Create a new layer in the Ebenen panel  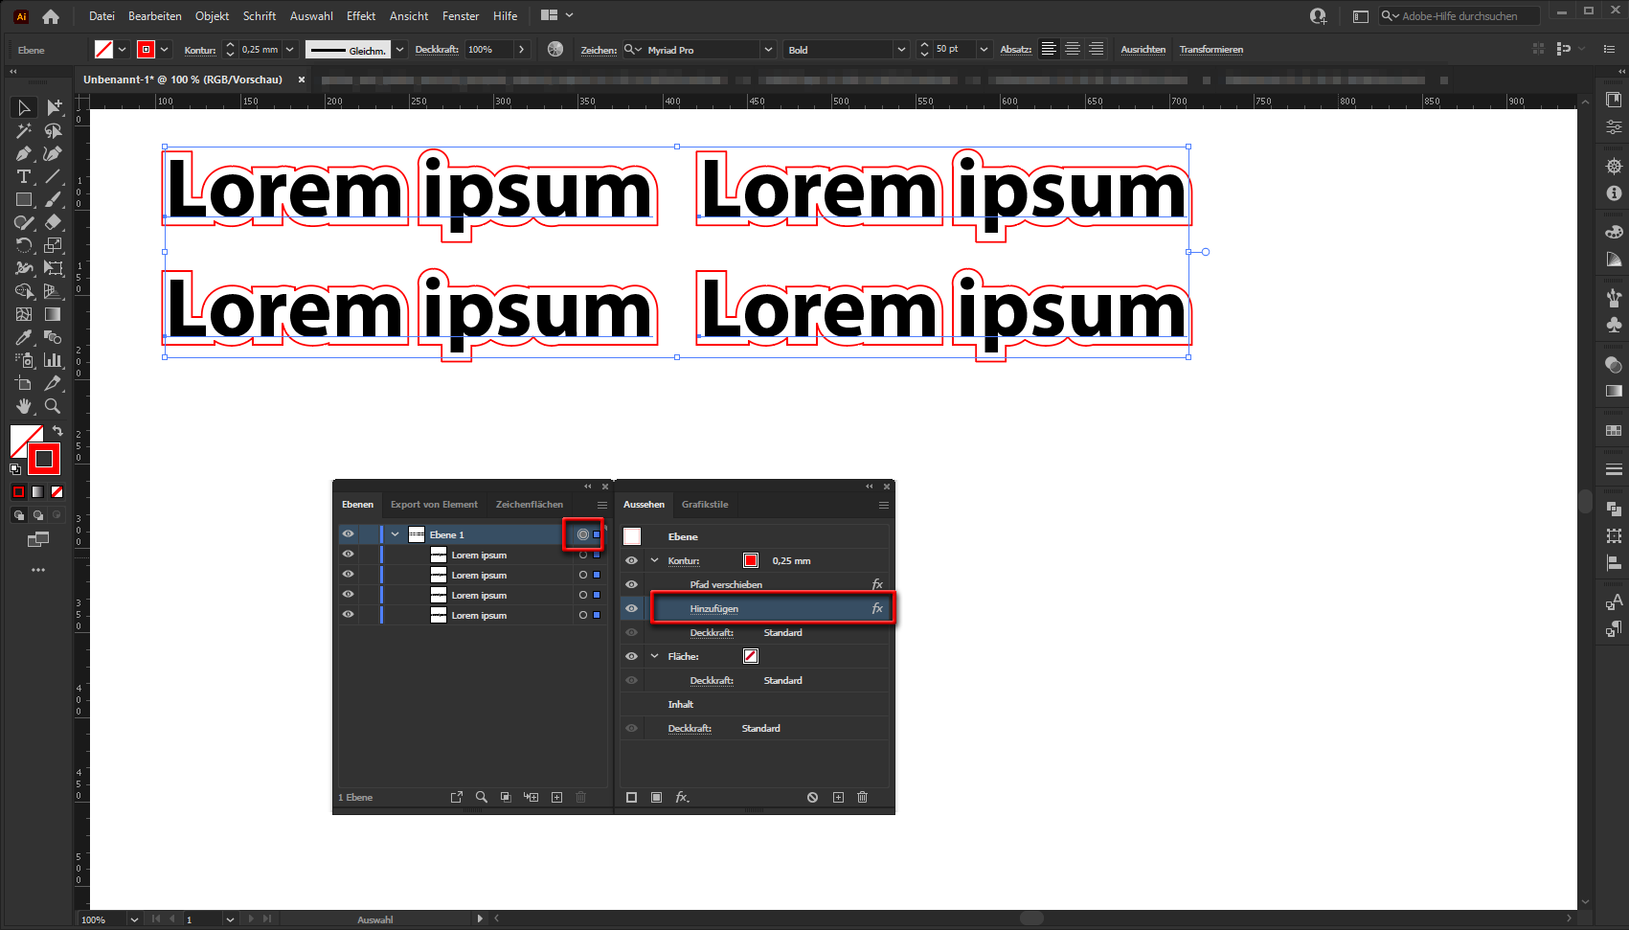(556, 797)
